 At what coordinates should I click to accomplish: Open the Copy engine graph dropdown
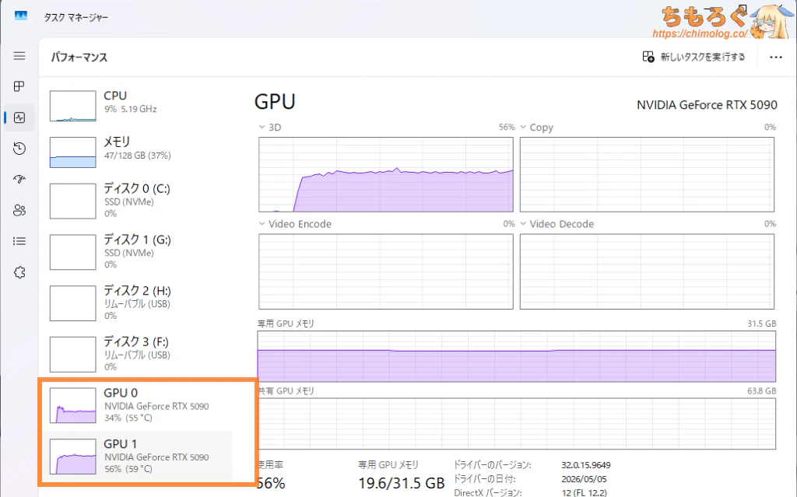tap(523, 127)
